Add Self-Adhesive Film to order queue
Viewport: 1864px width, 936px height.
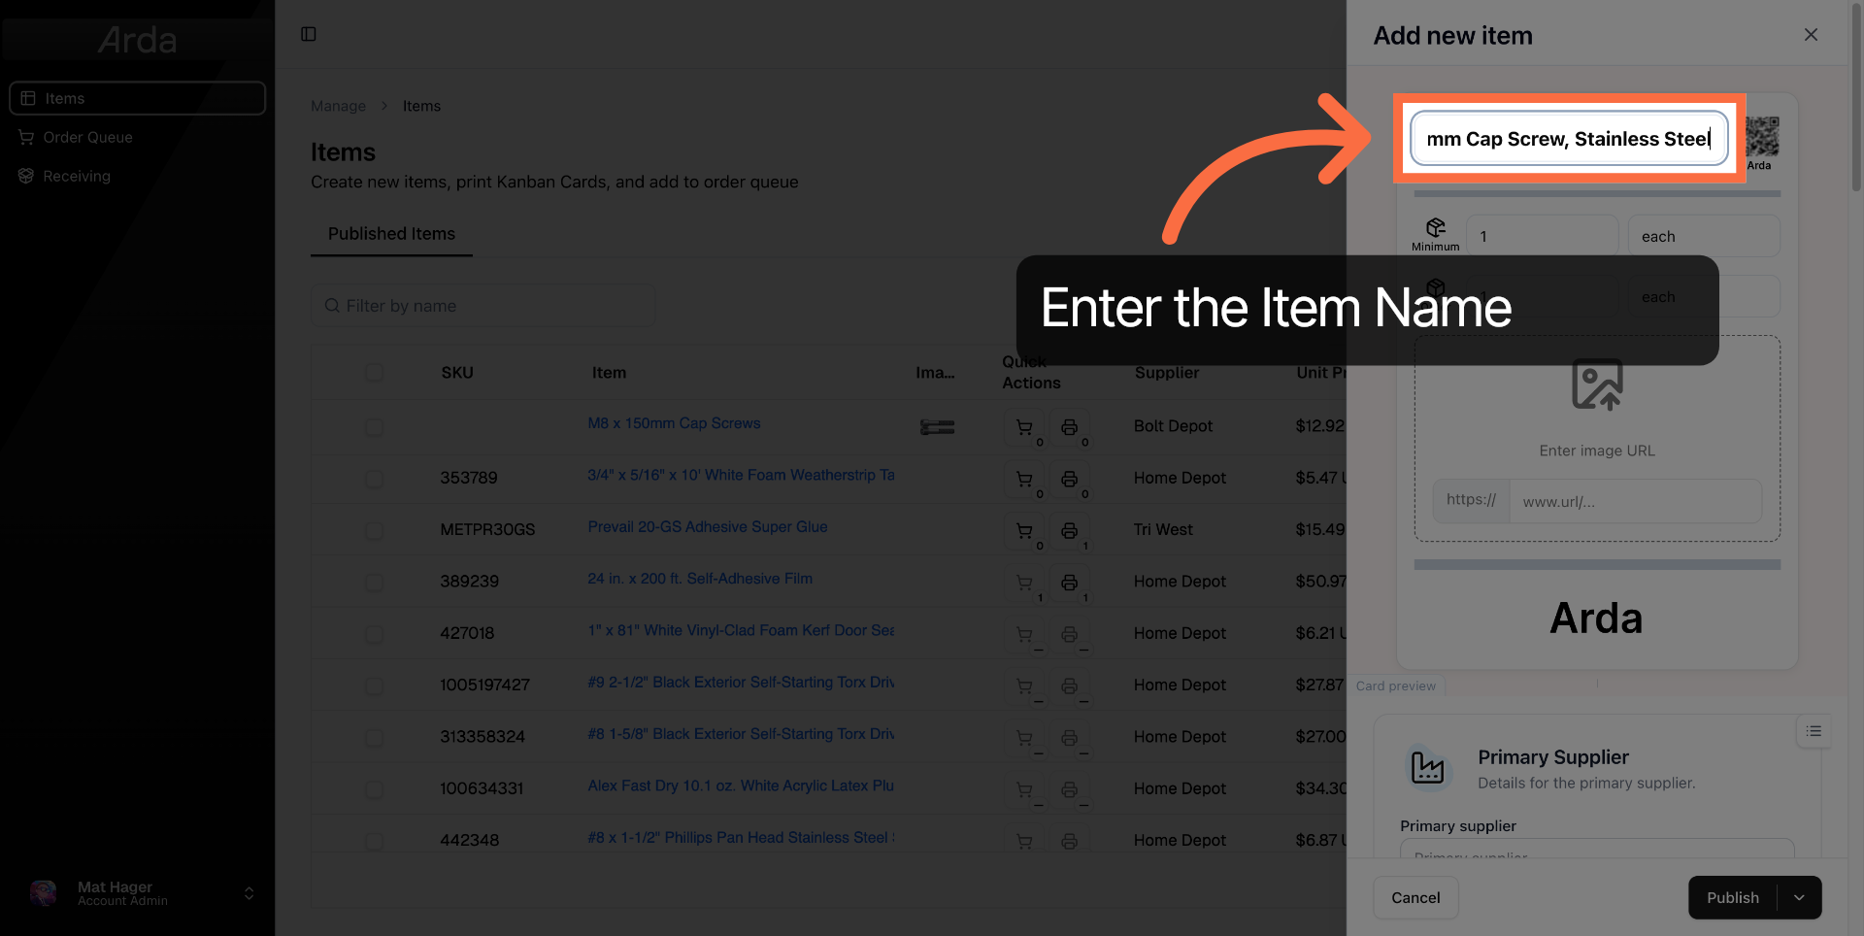coord(1024,583)
